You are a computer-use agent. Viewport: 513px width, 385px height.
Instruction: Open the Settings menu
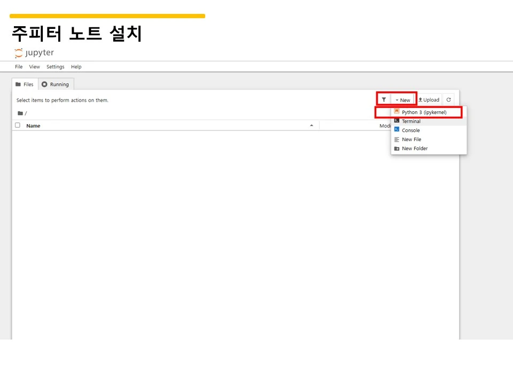coord(55,67)
